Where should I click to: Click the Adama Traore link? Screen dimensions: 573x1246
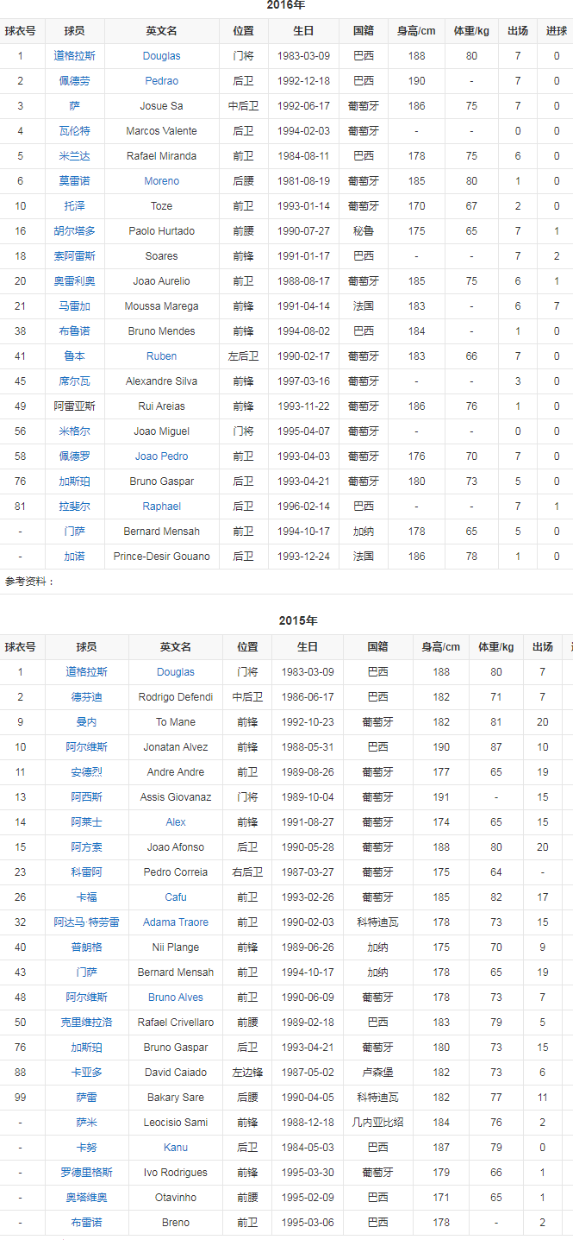[x=176, y=922]
